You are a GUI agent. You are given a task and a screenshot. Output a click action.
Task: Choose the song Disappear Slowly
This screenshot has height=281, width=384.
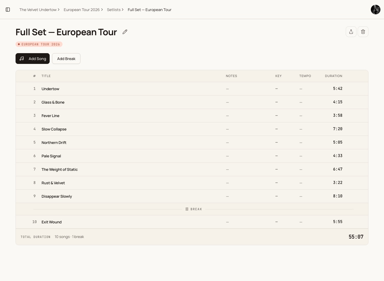coord(57,196)
